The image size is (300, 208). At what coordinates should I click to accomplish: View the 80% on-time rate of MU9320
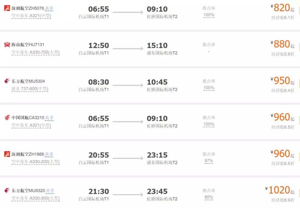pos(209,197)
